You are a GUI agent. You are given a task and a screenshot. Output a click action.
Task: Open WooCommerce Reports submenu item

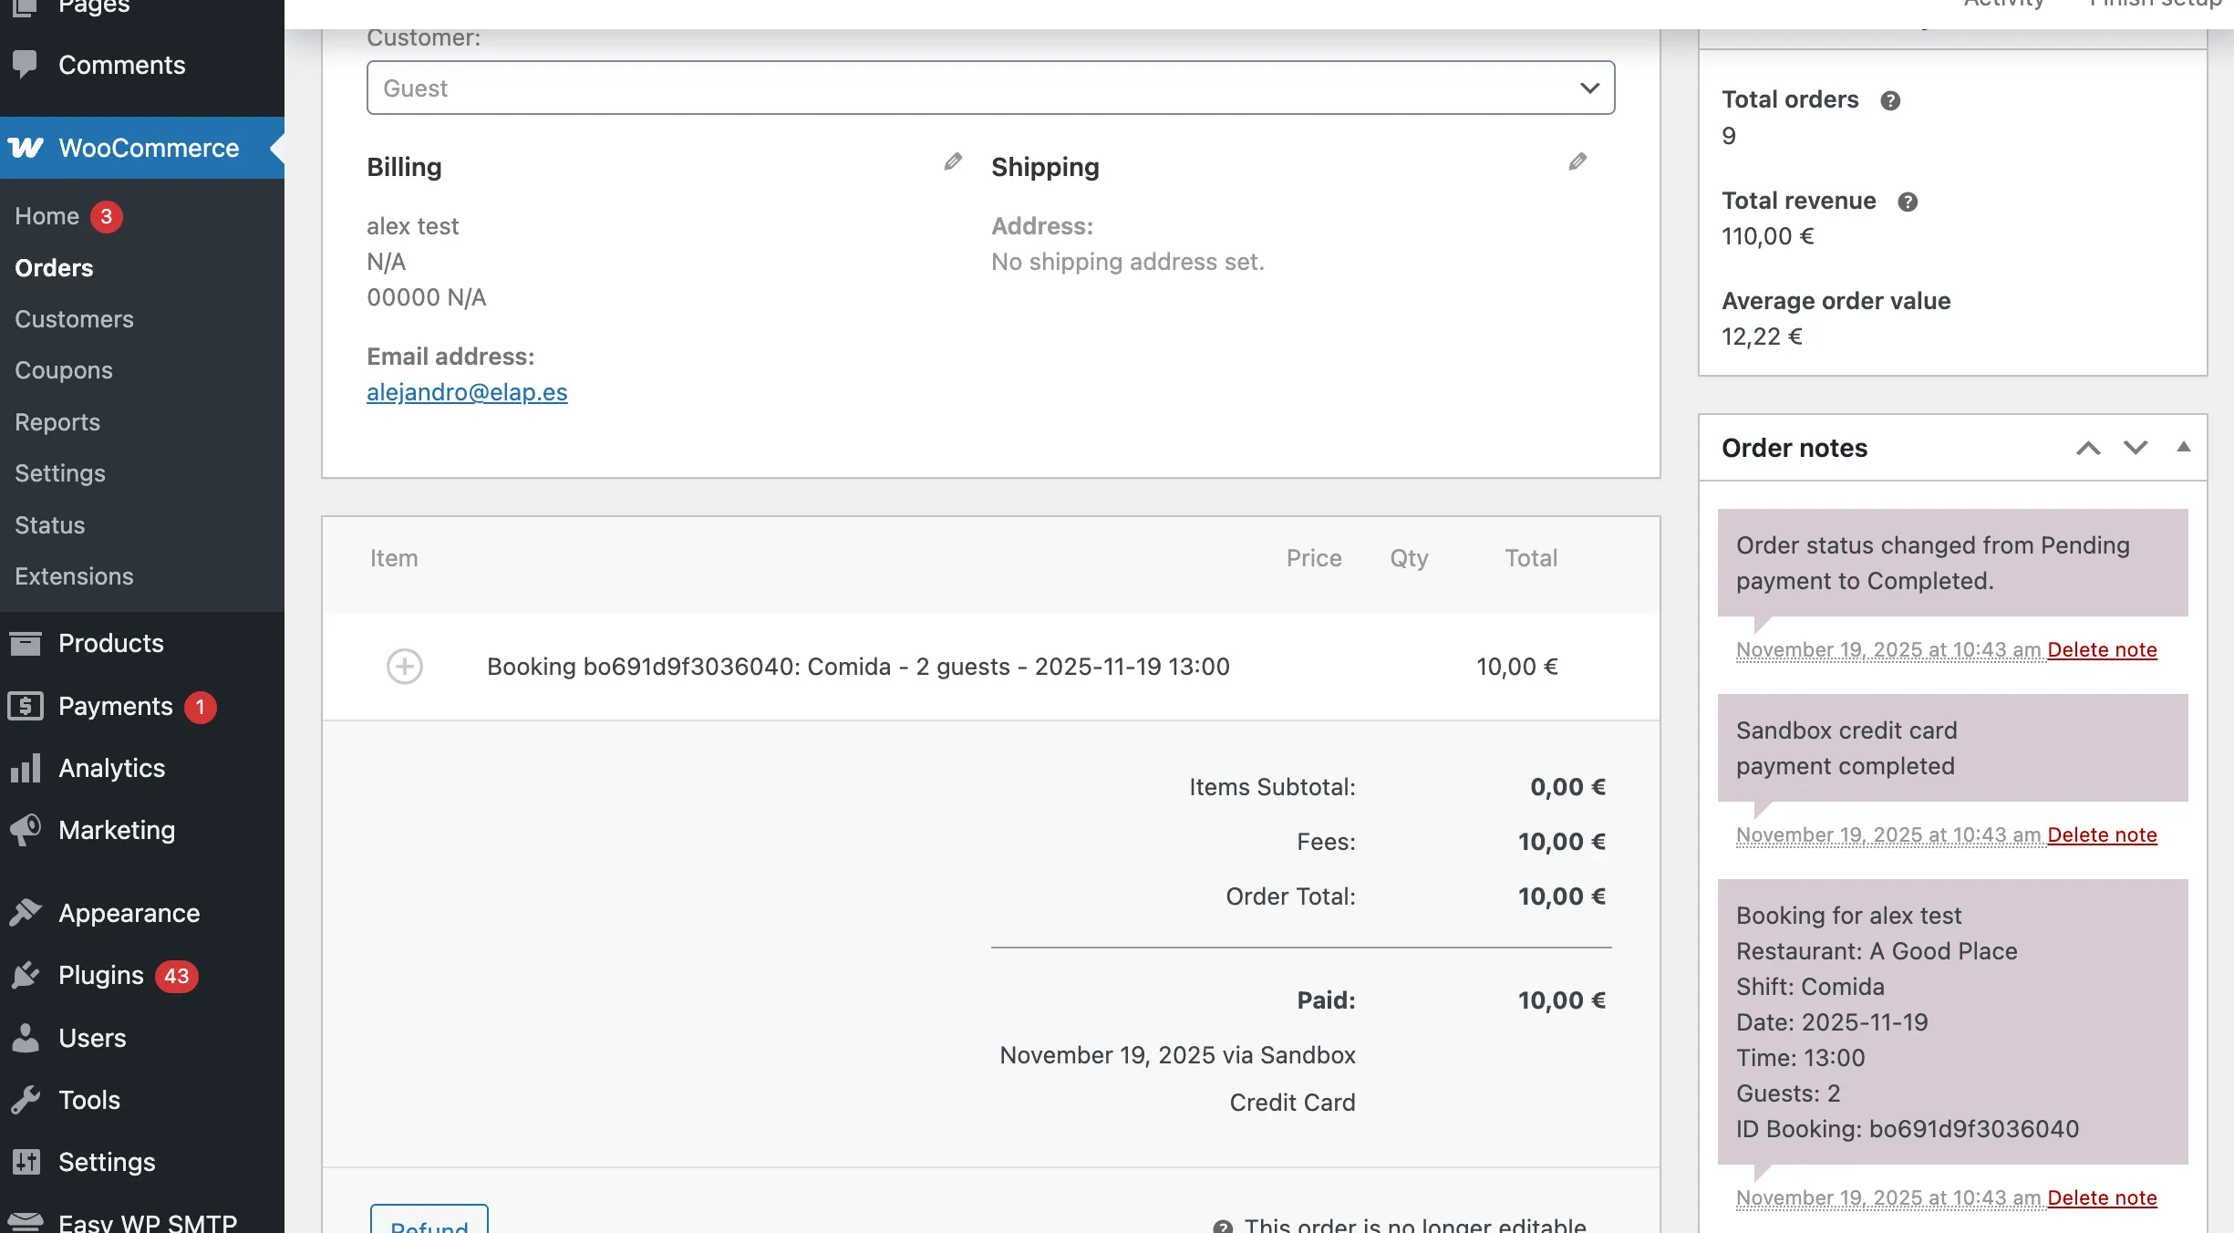(x=57, y=422)
